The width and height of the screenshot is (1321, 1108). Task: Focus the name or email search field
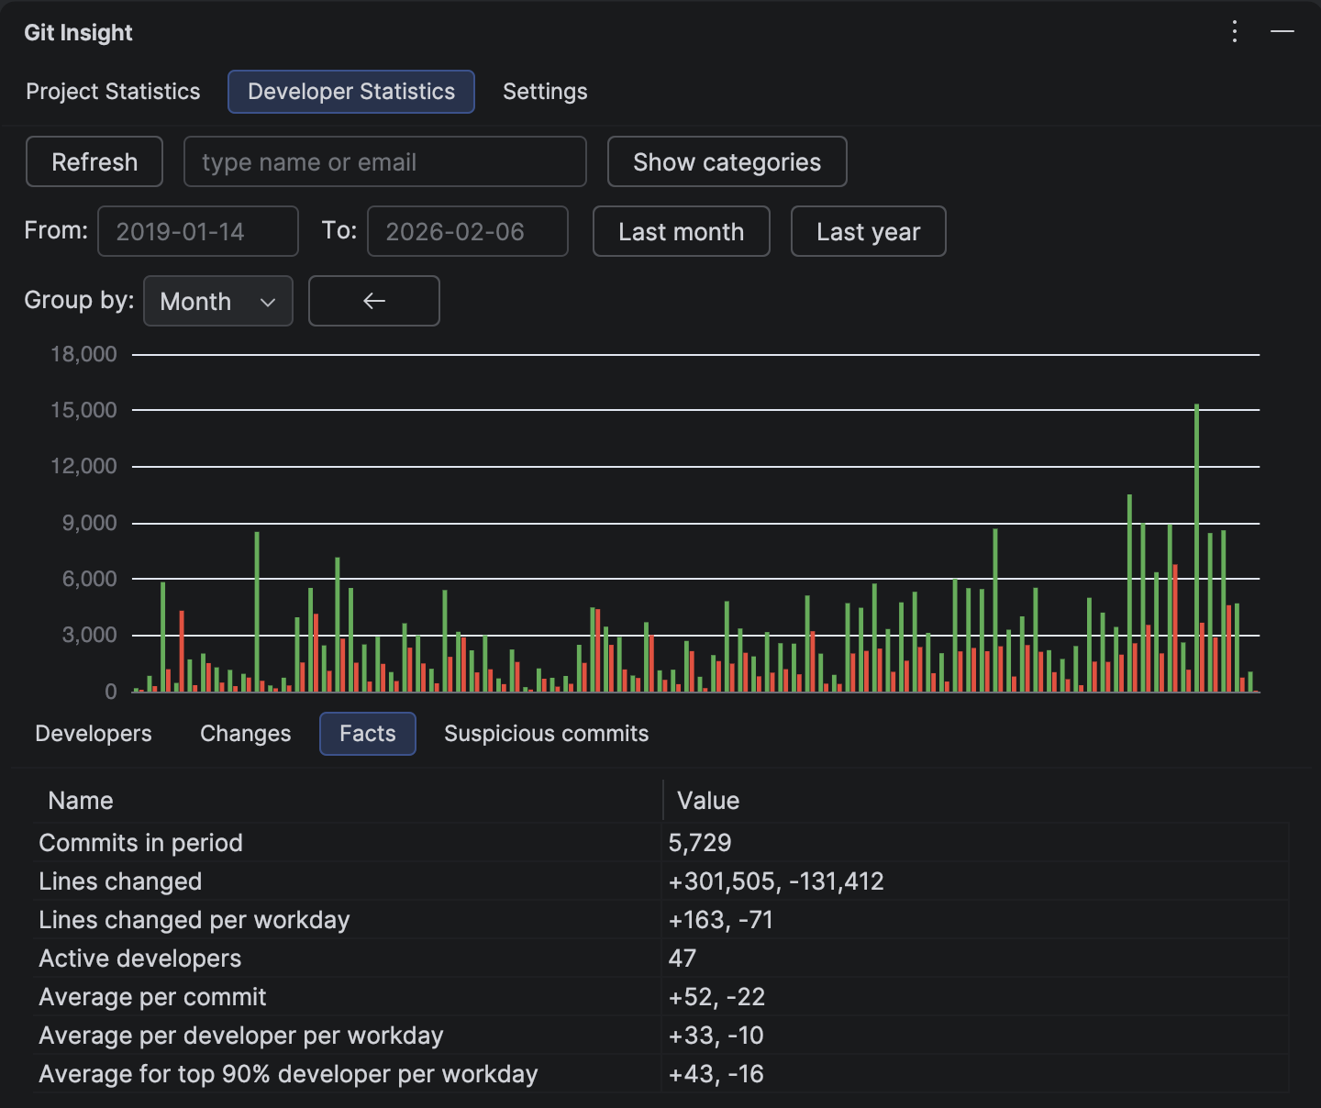[384, 162]
